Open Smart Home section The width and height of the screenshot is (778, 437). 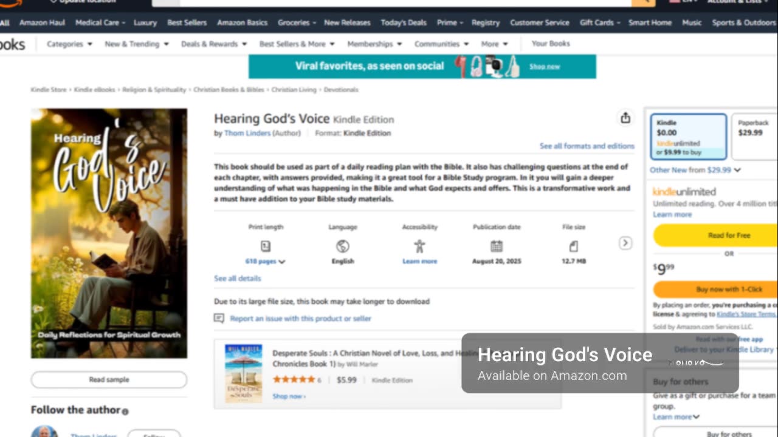[650, 22]
